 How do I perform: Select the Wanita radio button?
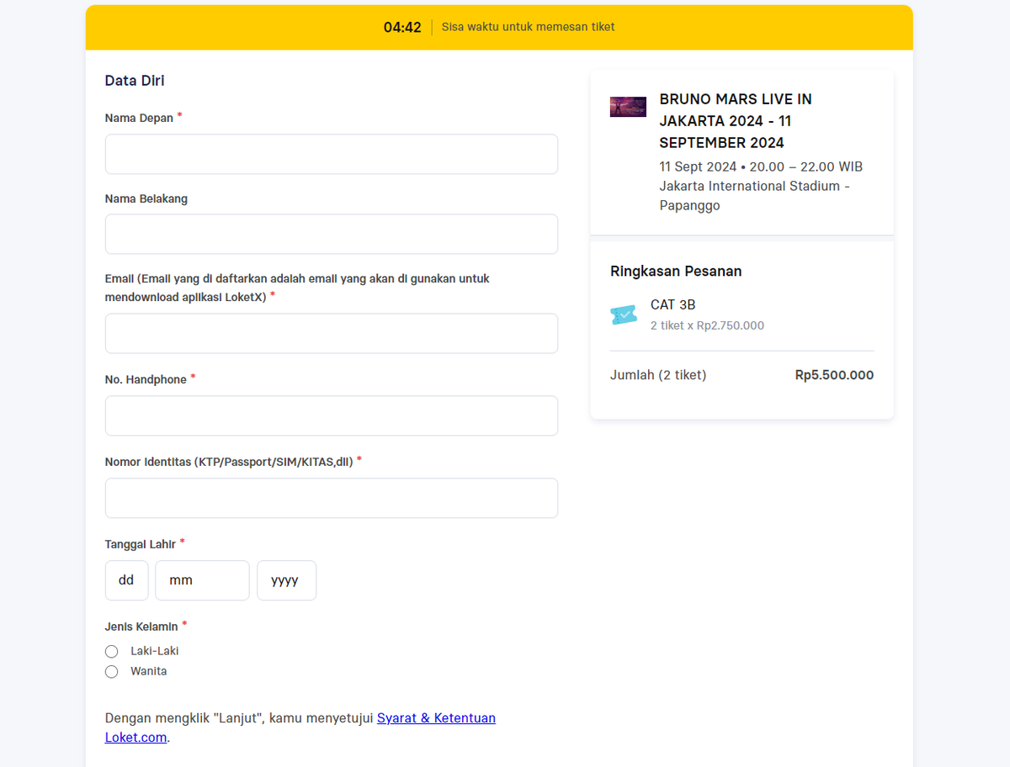tap(111, 672)
